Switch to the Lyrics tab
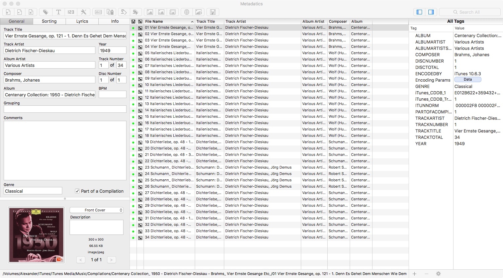This screenshot has height=278, width=503. point(82,21)
